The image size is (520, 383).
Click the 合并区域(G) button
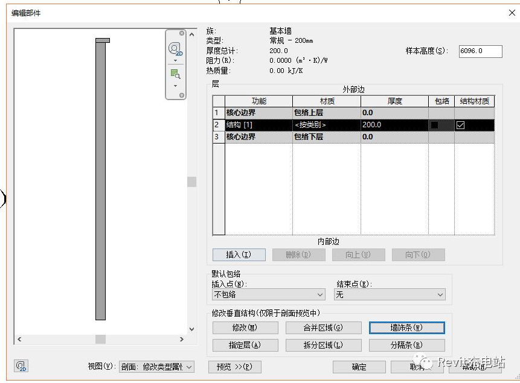[323, 328]
